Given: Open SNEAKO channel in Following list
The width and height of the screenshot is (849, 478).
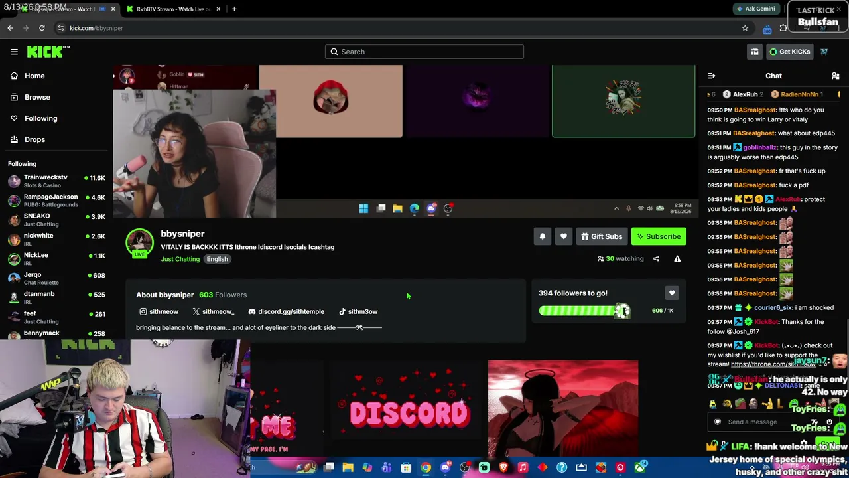Looking at the screenshot, I should click(57, 220).
